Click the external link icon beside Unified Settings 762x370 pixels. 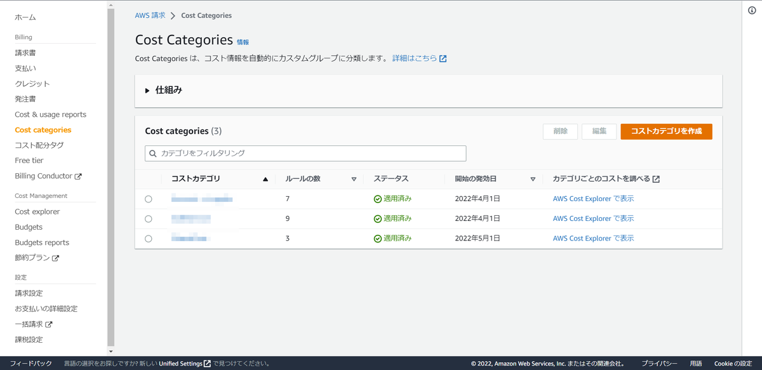coord(207,364)
